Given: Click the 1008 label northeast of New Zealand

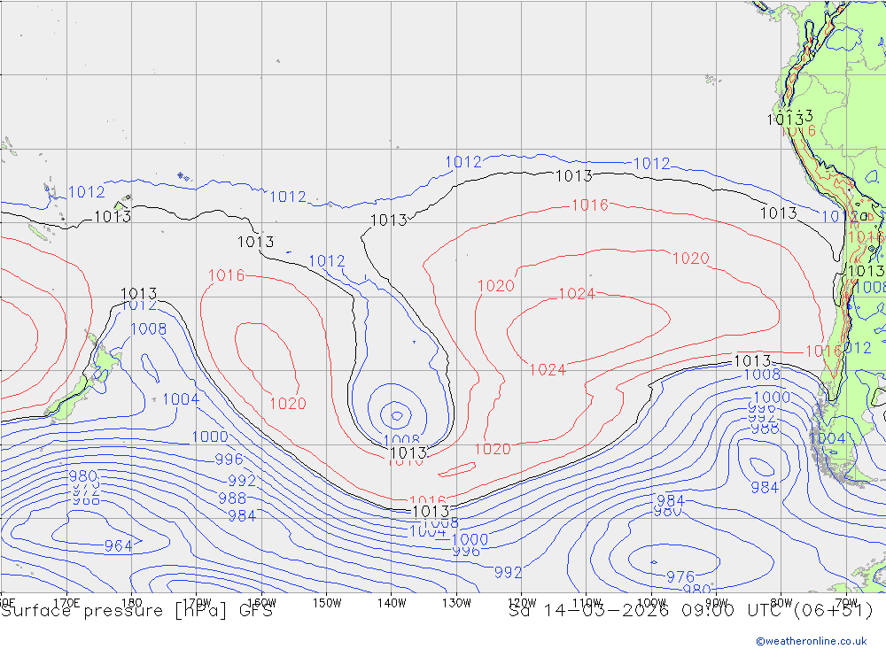Looking at the screenshot, I should (149, 328).
